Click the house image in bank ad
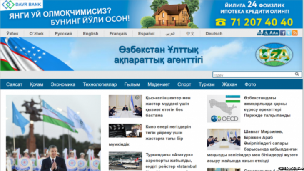This screenshot has height=171, width=304. point(169,15)
